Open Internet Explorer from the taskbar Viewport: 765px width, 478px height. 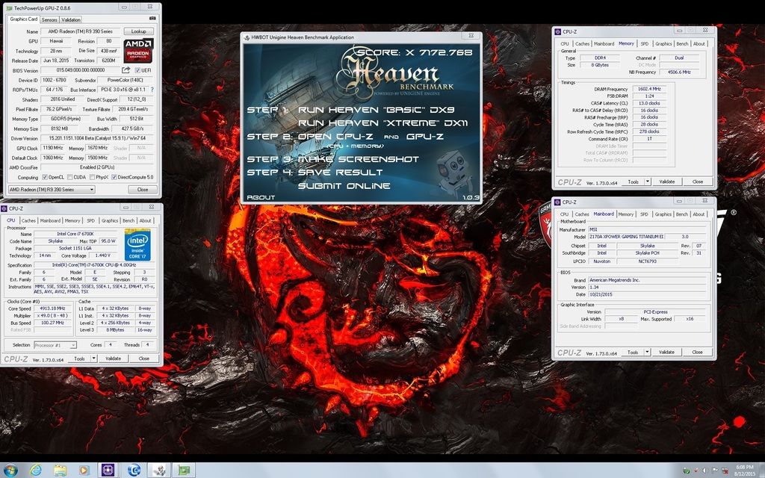tap(35, 470)
